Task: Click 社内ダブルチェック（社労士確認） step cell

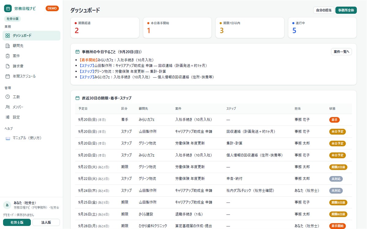Action: 250,191
